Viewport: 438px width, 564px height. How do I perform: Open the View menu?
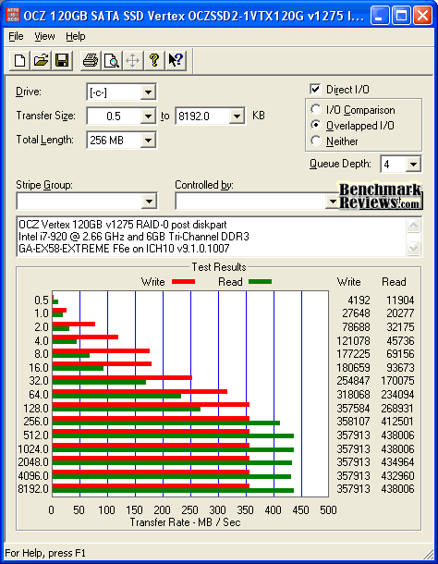pos(44,36)
